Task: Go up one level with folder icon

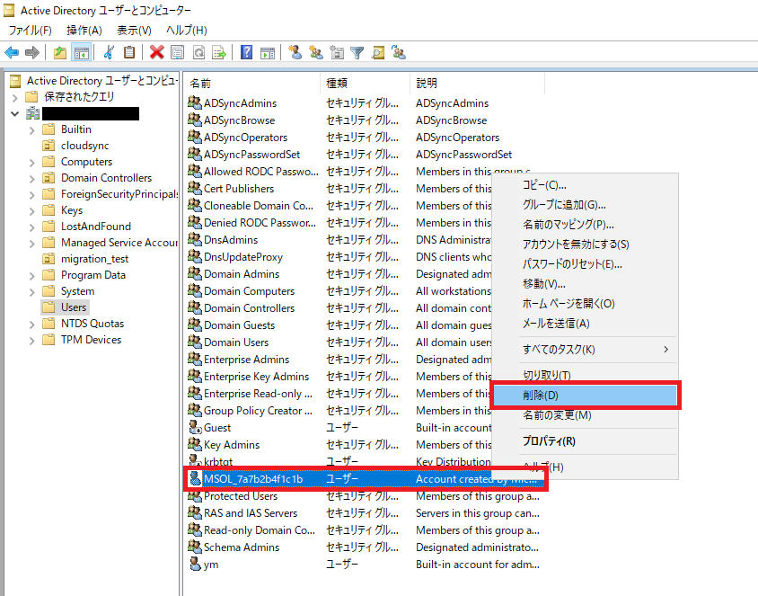Action: pos(60,52)
